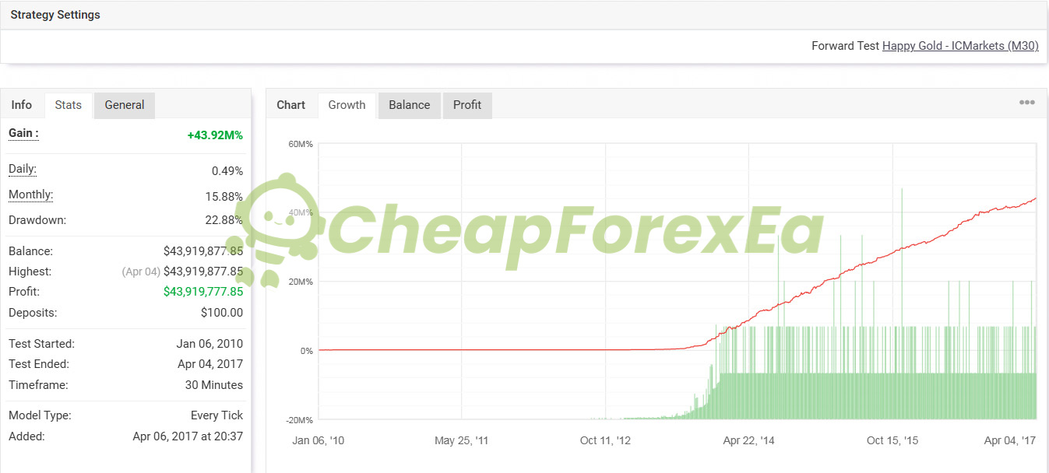
Task: Click the Monthly stat label
Action: point(31,194)
